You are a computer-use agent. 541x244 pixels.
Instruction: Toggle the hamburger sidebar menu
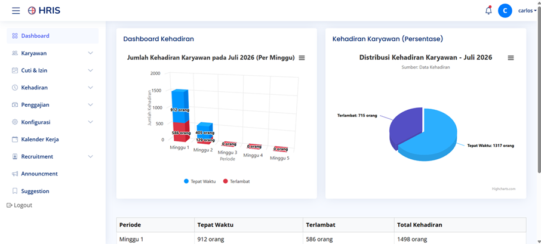point(16,11)
